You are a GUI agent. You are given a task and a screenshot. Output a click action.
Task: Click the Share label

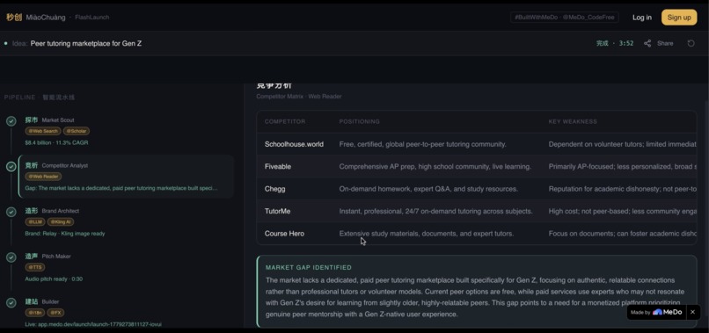click(665, 43)
